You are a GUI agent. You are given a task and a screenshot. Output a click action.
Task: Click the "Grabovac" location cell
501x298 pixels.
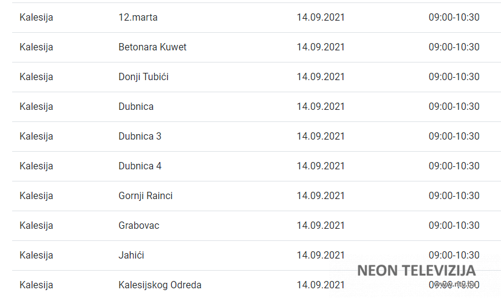[x=138, y=226]
